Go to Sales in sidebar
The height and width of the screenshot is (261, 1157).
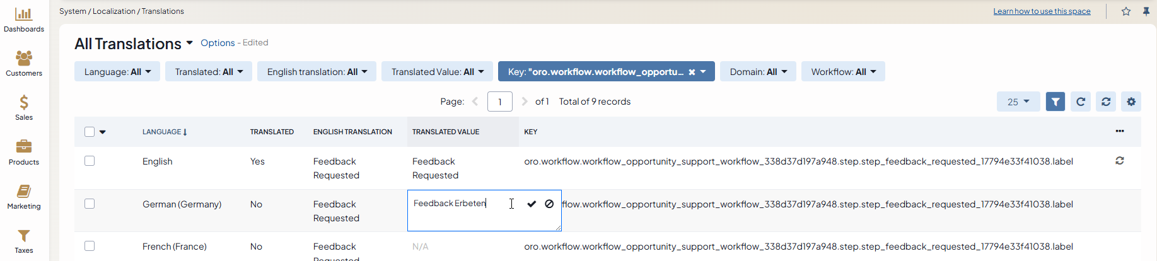tap(24, 108)
